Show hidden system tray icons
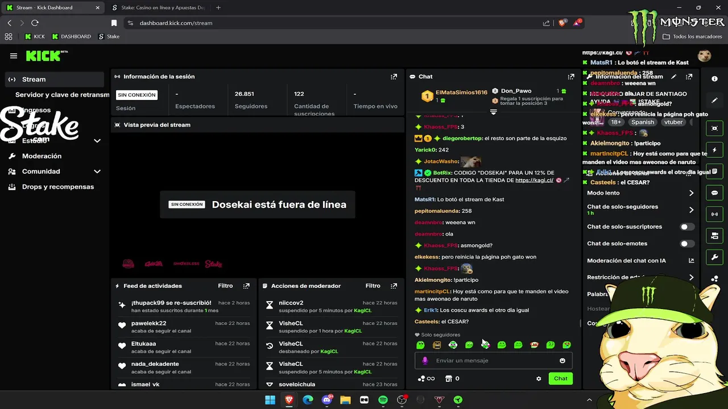This screenshot has width=728, height=409. [589, 400]
